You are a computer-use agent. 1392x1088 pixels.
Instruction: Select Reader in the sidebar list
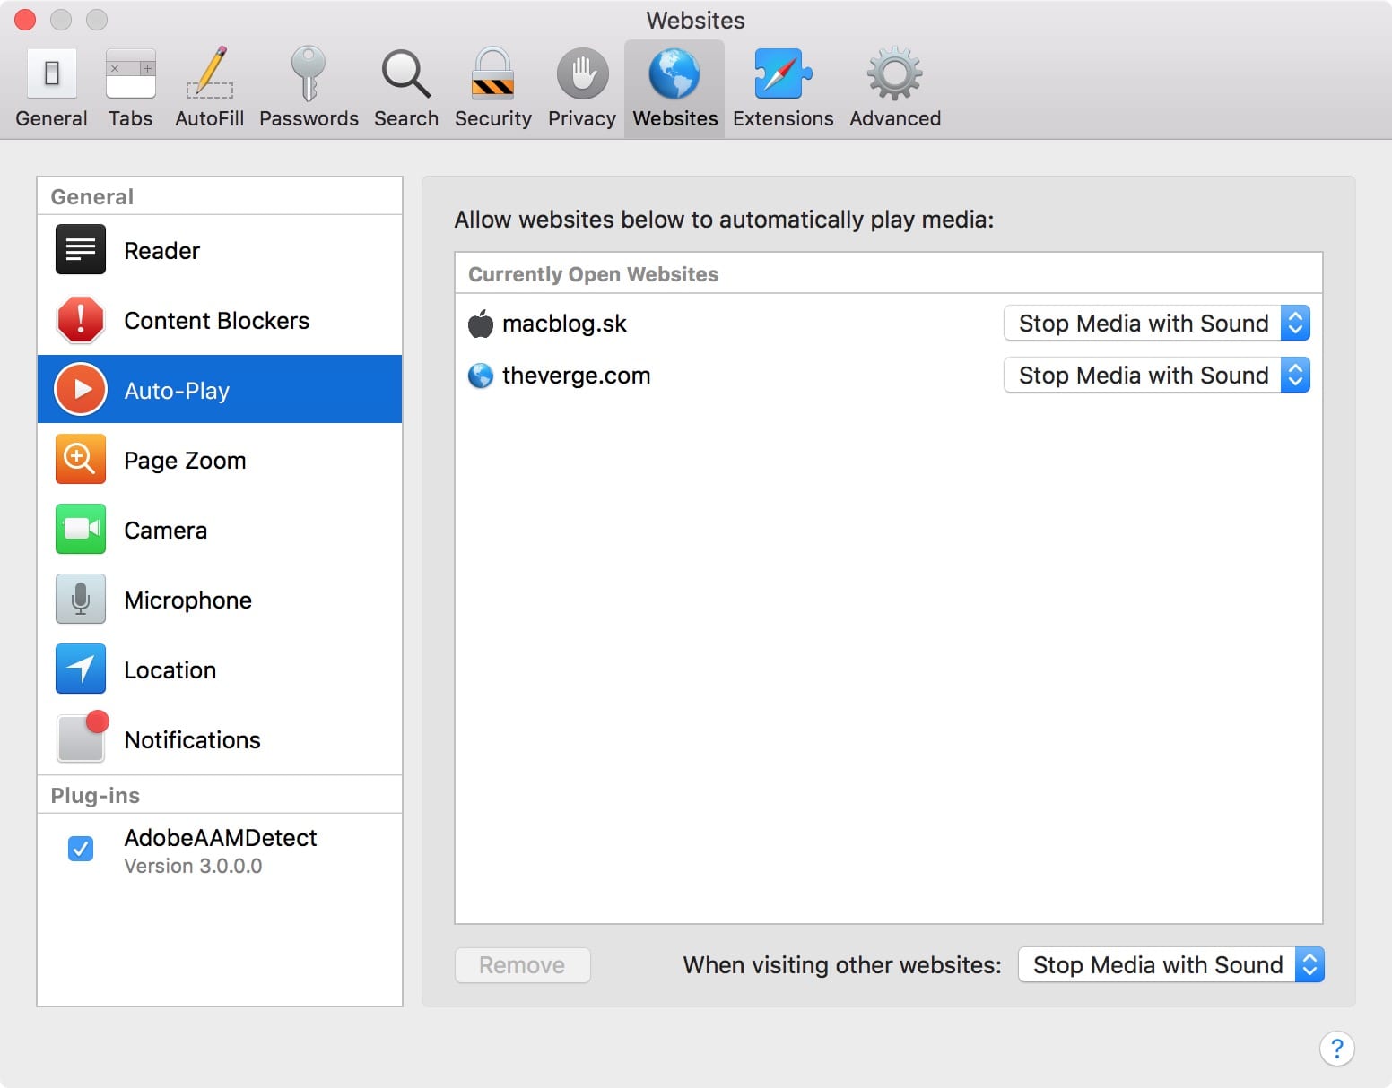tap(220, 250)
